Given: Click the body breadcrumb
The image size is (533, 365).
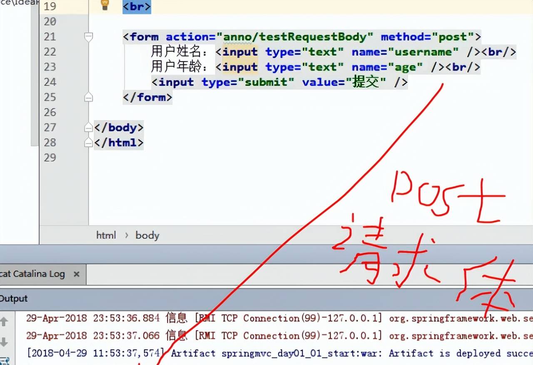Looking at the screenshot, I should [x=147, y=235].
